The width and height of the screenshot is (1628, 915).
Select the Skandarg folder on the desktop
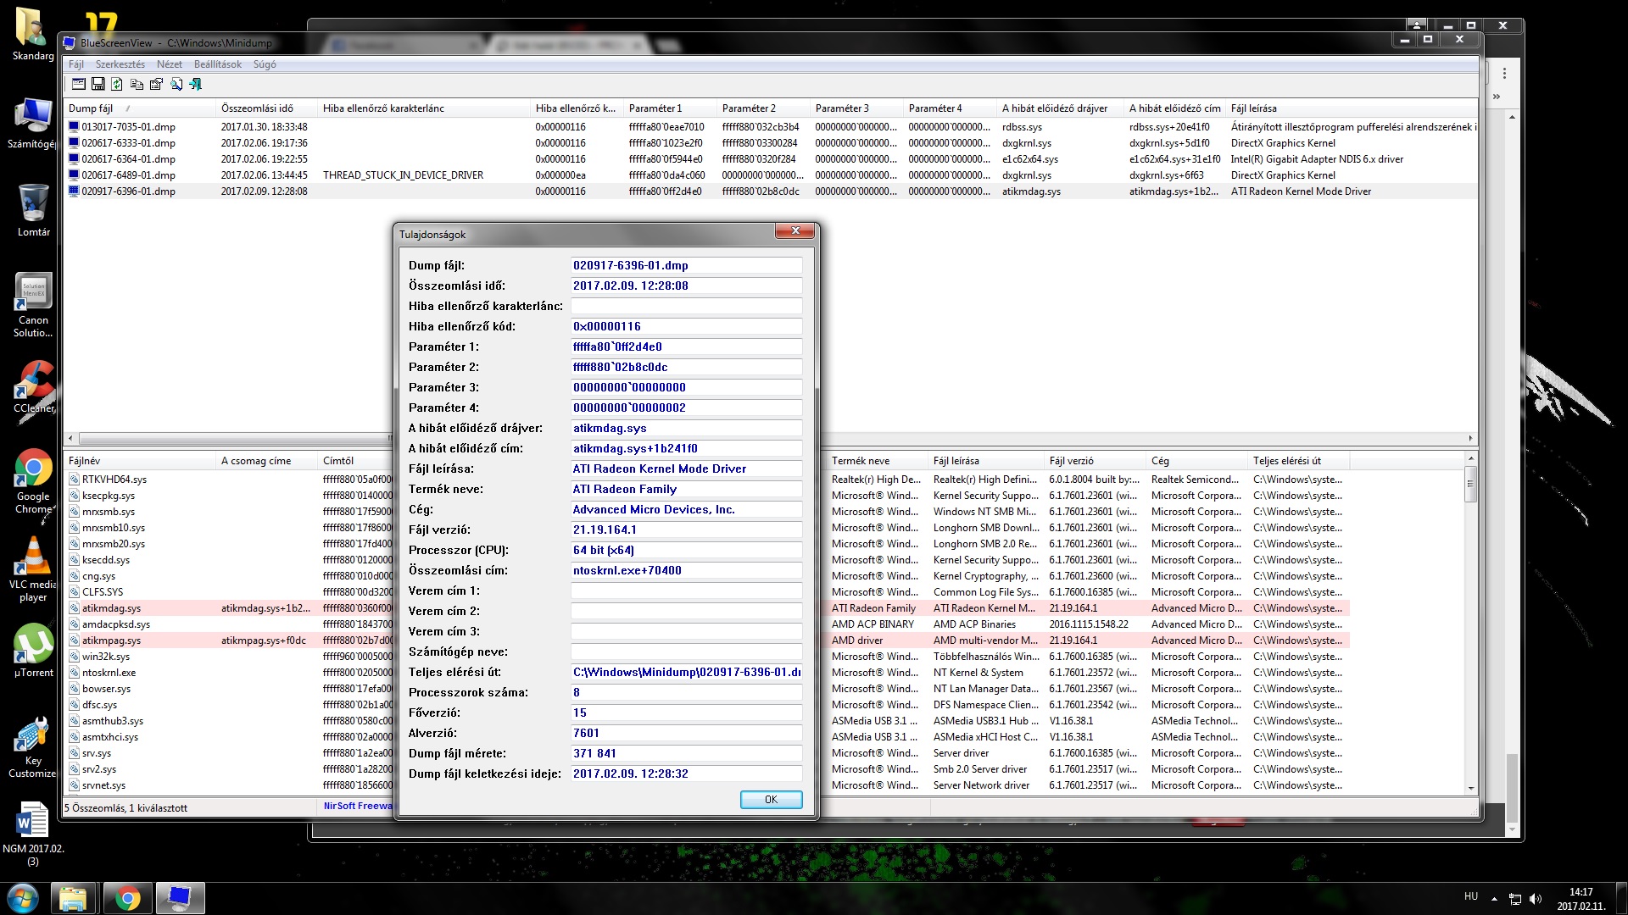pos(32,34)
